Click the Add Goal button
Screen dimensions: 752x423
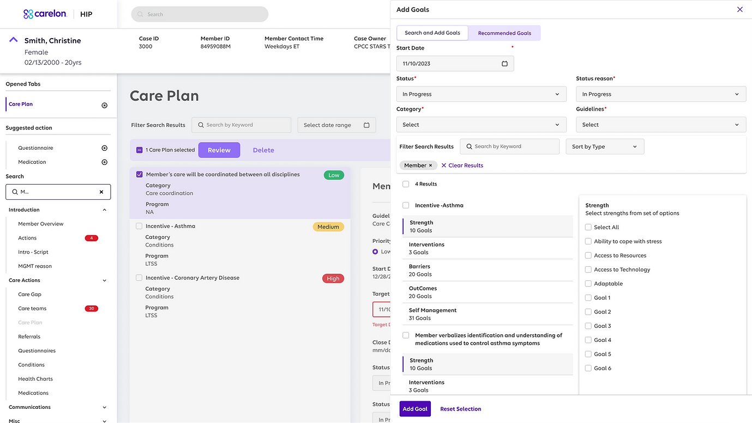tap(414, 408)
